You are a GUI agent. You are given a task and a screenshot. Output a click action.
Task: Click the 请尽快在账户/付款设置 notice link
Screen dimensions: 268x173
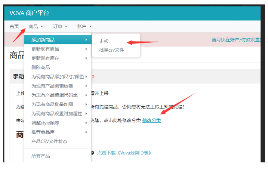pyautogui.click(x=236, y=40)
